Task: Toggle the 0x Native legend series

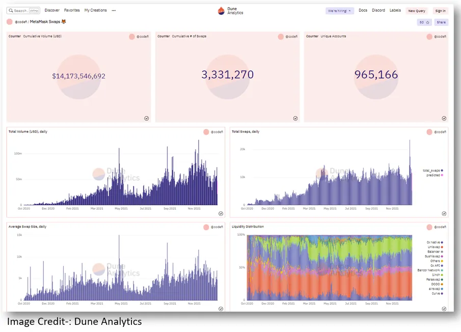Action: 435,243
